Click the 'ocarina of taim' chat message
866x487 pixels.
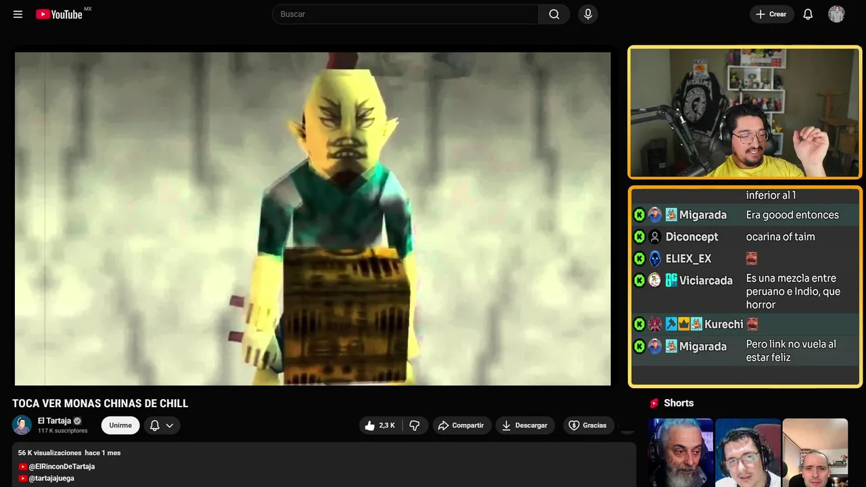click(x=780, y=237)
